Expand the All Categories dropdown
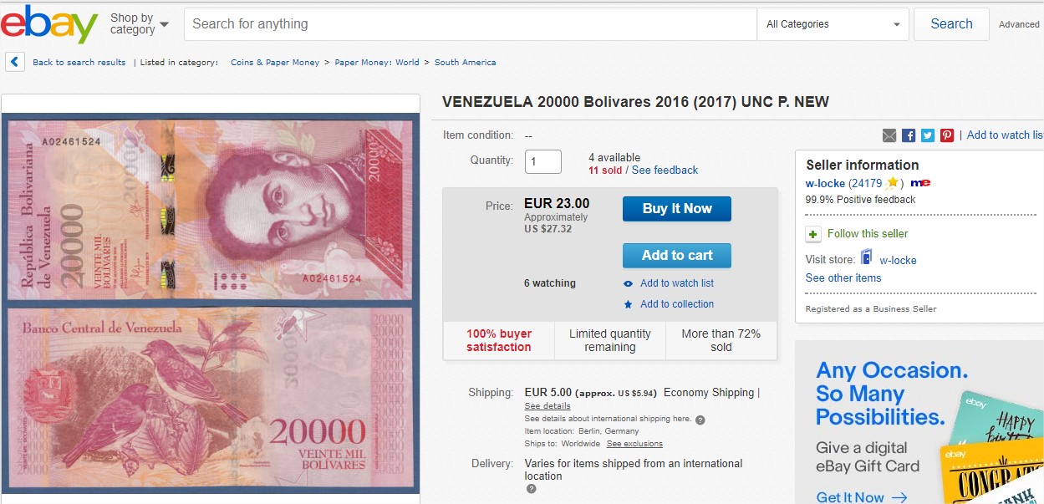1044x504 pixels. (833, 24)
